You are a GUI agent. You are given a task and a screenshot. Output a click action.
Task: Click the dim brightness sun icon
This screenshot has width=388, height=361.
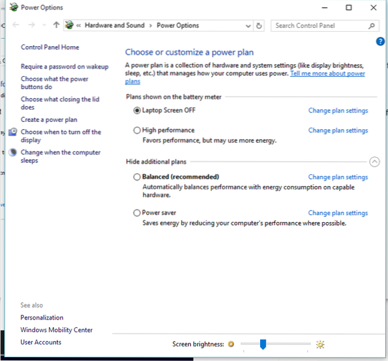[231, 344]
